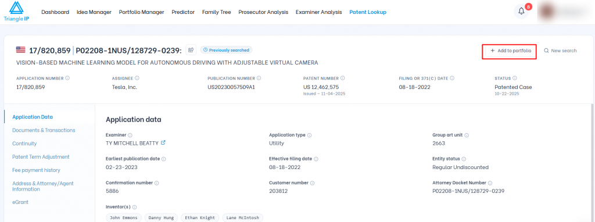Screen dimensions: 595x222
Task: Click info icon next to Effective filing date
Action: (x=316, y=159)
